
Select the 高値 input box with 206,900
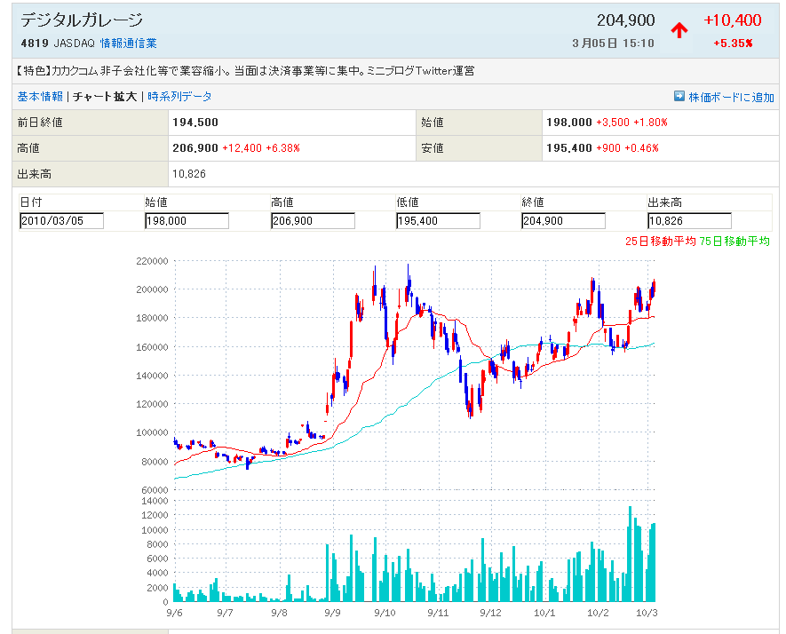pyautogui.click(x=313, y=221)
